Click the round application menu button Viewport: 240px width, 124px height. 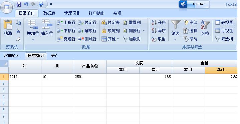pos(7,7)
